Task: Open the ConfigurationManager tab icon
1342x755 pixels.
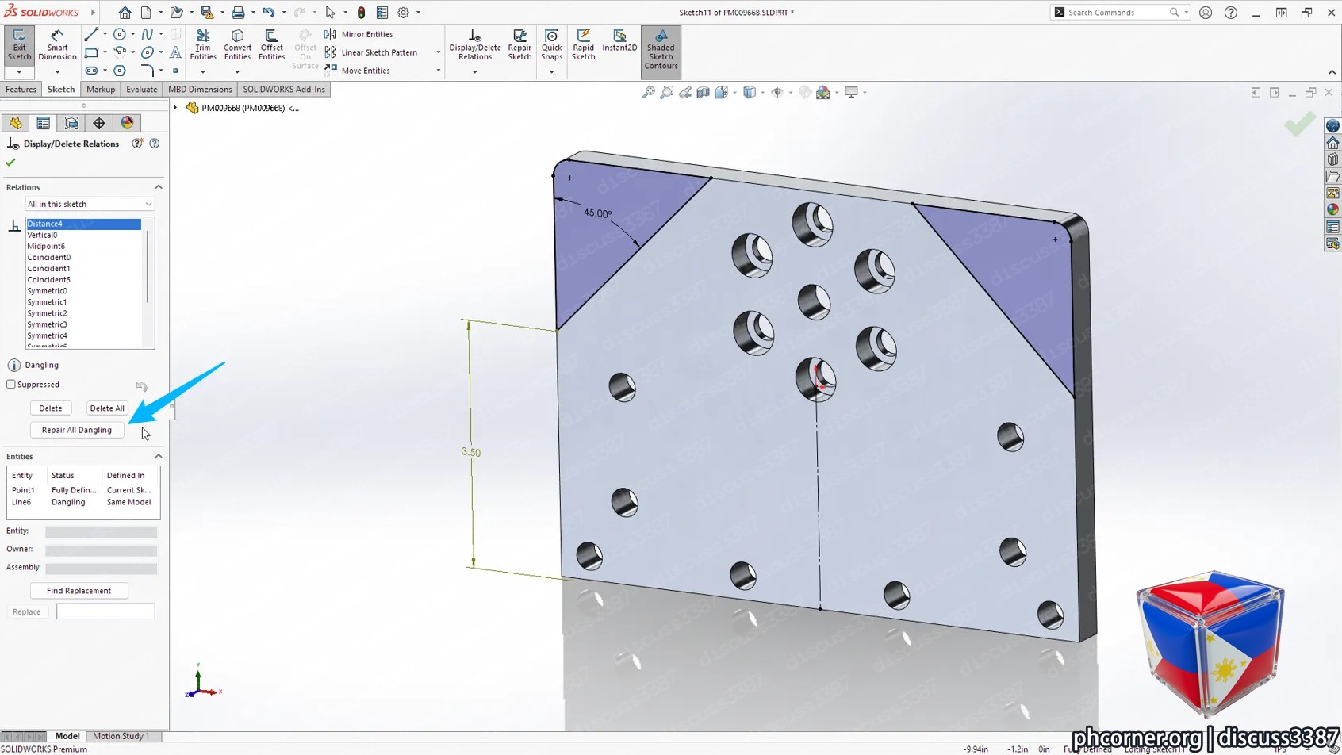Action: [71, 123]
